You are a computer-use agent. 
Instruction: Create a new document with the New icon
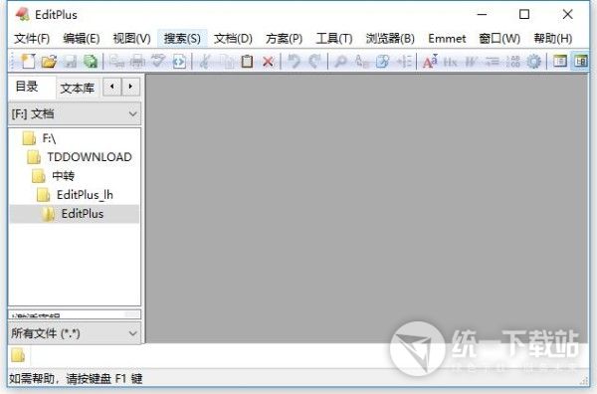pyautogui.click(x=28, y=61)
